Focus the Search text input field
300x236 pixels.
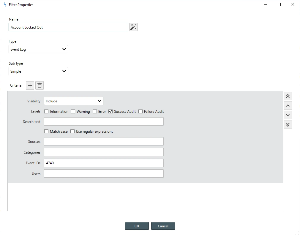click(x=104, y=121)
